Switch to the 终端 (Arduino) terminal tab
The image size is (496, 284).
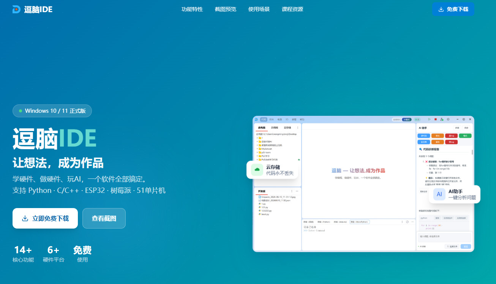[341, 222]
